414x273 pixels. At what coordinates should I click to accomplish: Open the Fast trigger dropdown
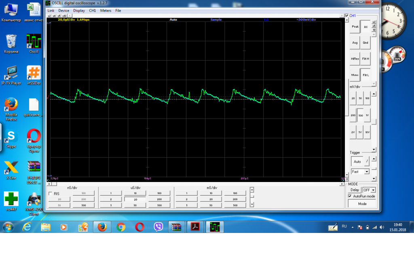click(x=367, y=171)
